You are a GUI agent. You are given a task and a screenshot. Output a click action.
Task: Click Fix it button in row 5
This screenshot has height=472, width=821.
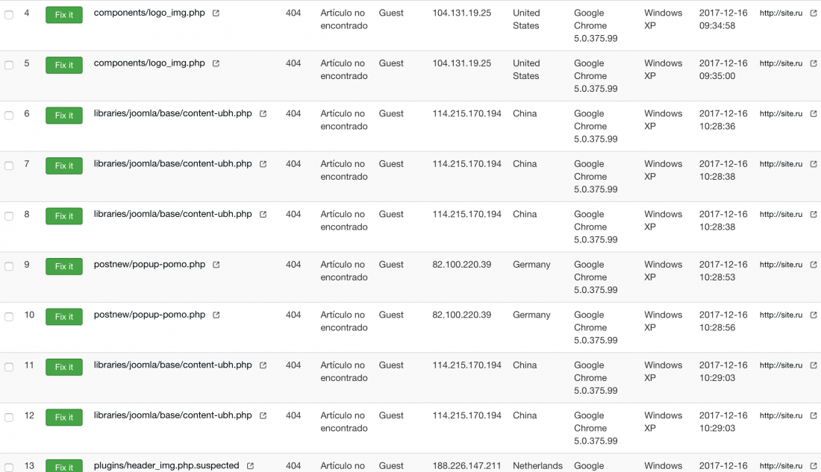(x=64, y=65)
